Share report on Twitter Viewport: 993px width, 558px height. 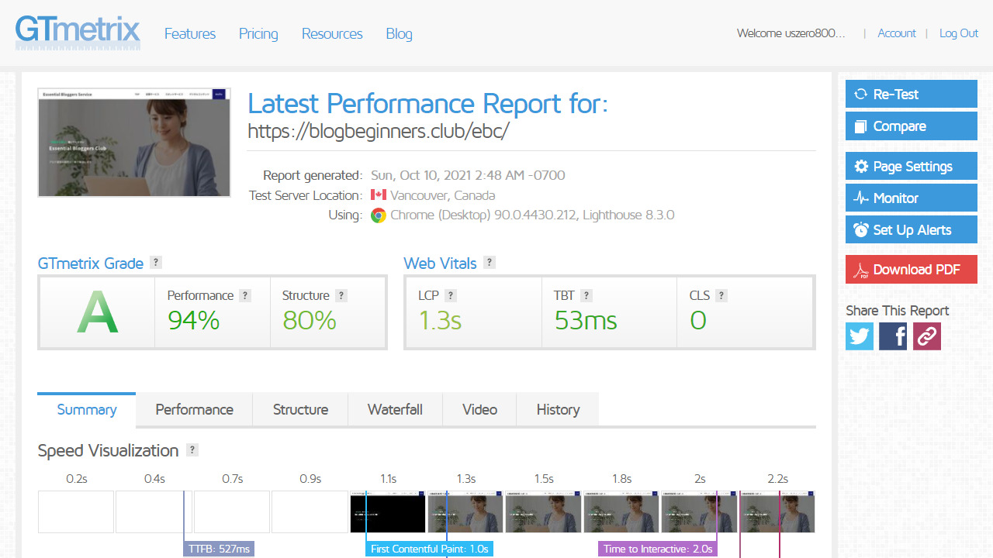pyautogui.click(x=860, y=336)
